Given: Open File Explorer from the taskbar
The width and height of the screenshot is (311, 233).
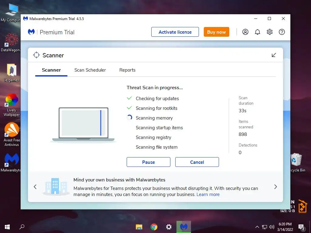Looking at the screenshot, I should (x=139, y=227).
